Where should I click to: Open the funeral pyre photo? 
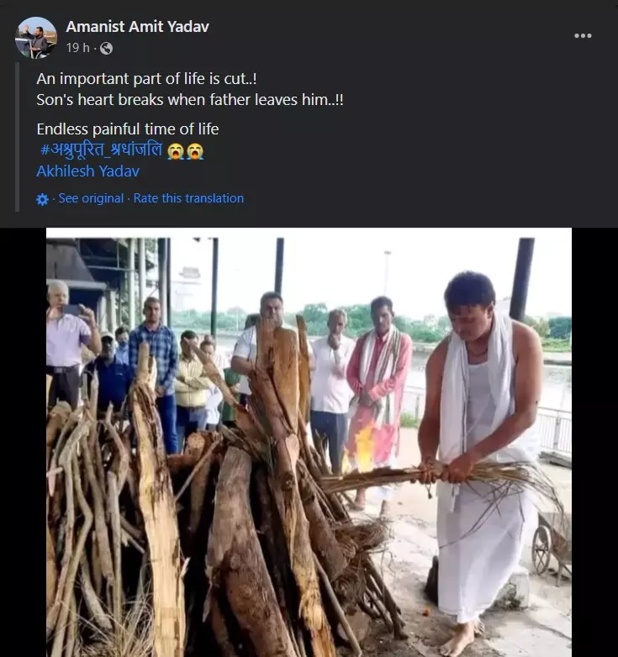coord(309,442)
